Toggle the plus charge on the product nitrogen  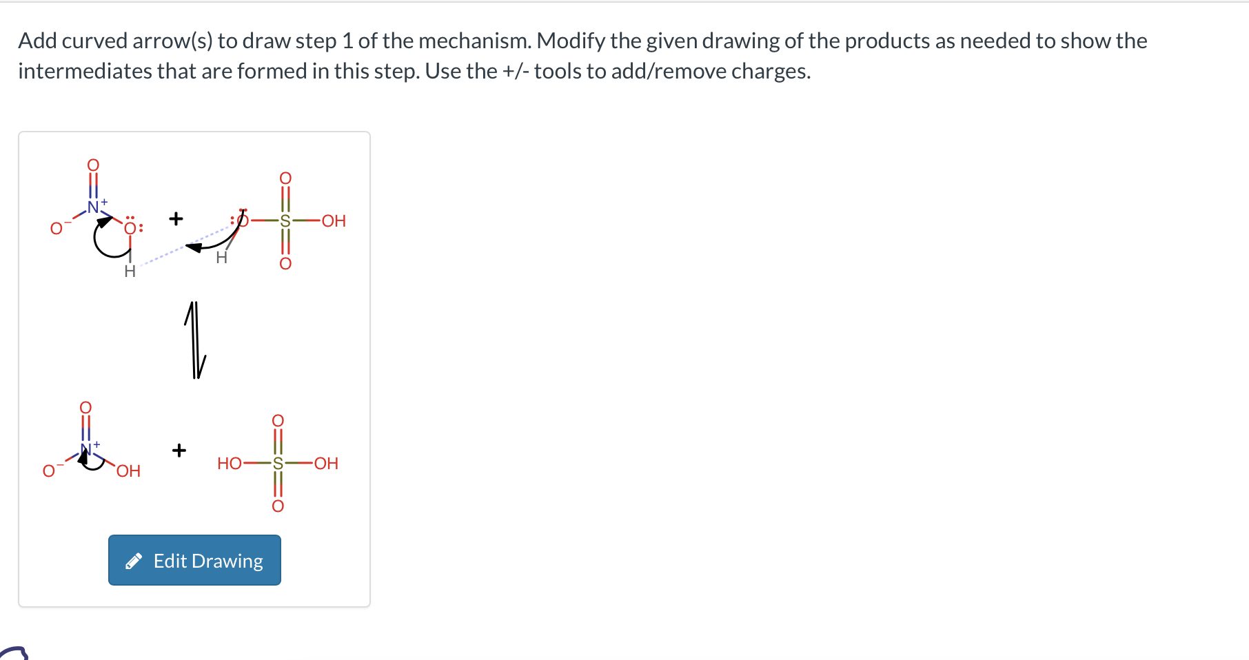tap(97, 444)
